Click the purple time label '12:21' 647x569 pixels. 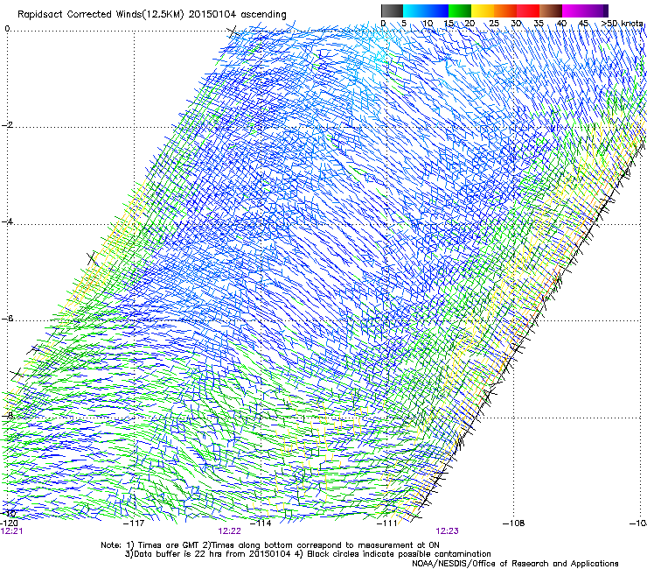coord(12,531)
